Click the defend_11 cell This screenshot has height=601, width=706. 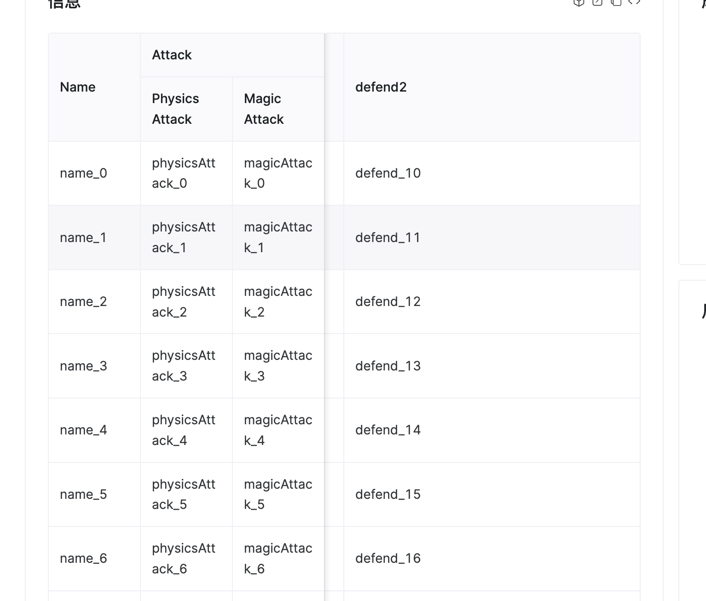click(x=388, y=237)
